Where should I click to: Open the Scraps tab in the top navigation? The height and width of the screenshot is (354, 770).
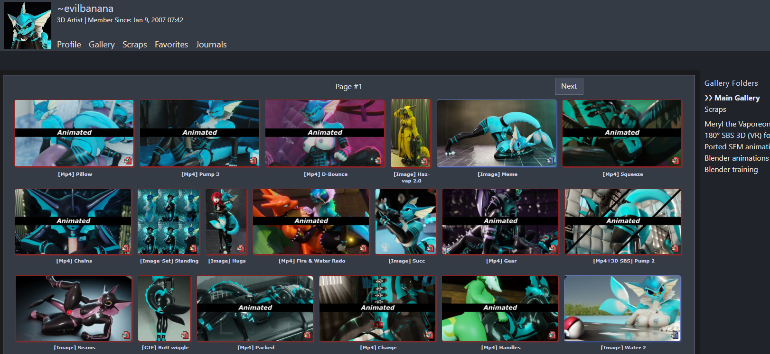(135, 45)
